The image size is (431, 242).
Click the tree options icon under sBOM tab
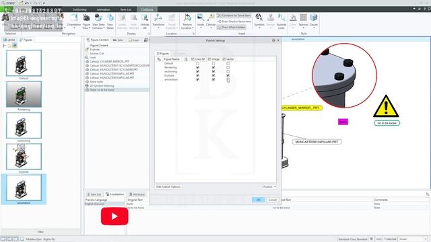(4, 46)
